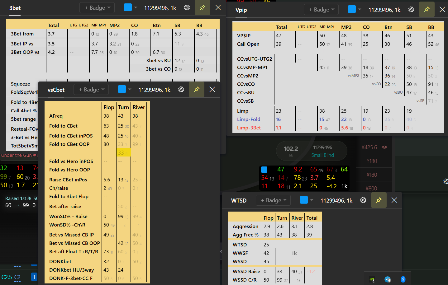Click the Bluetooth tray icon

(x=403, y=279)
